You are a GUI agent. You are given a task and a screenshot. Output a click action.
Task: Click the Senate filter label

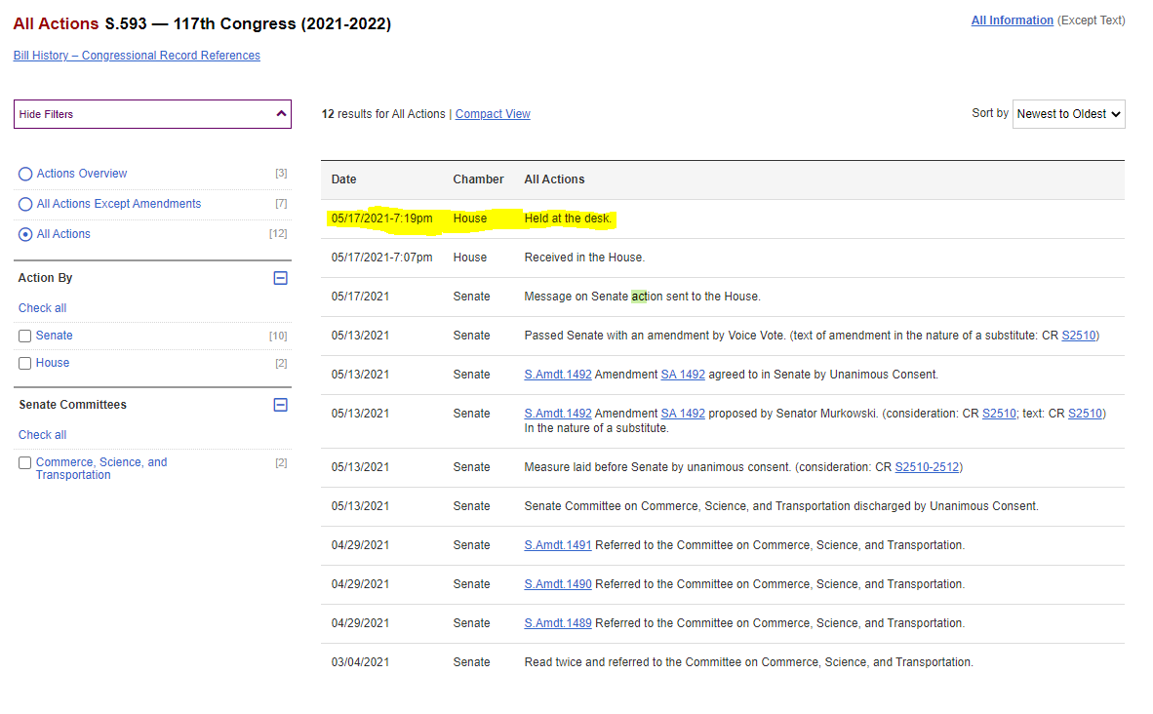pos(55,336)
